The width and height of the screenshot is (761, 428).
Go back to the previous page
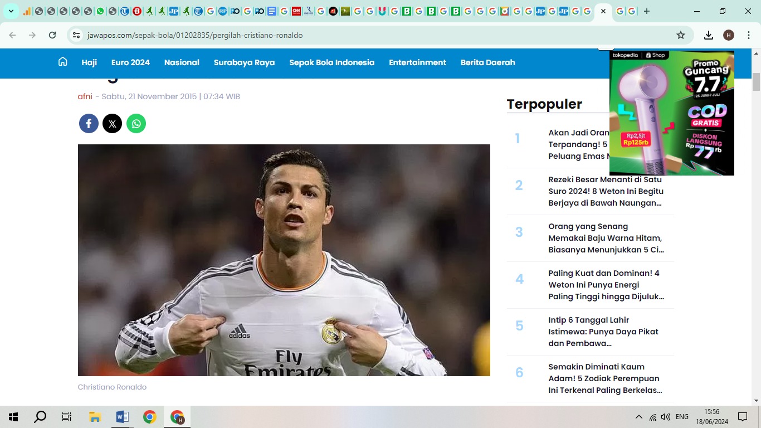pos(12,35)
